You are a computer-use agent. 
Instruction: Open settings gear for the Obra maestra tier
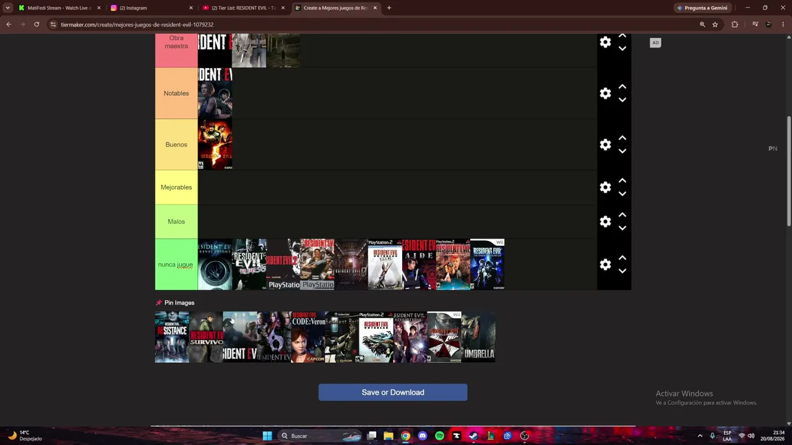click(605, 42)
